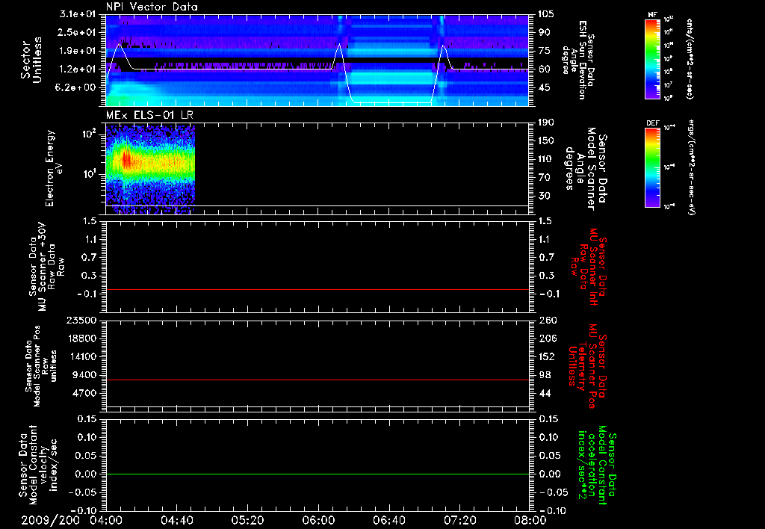This screenshot has width=765, height=529.
Task: Select the red "MU Scanner Inh Raw Data" label
Action: pyautogui.click(x=587, y=267)
